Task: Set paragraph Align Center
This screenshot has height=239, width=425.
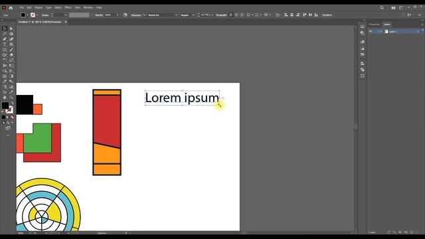Action: click(x=236, y=15)
